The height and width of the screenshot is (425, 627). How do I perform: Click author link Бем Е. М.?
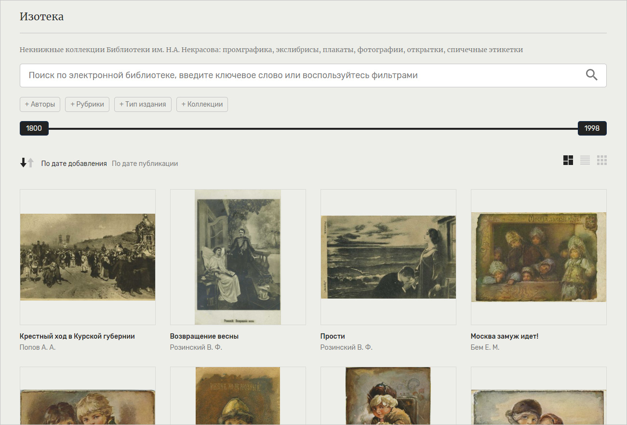(x=485, y=347)
